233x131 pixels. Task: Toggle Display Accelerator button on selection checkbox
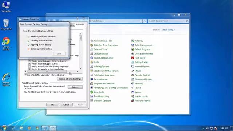29,69
